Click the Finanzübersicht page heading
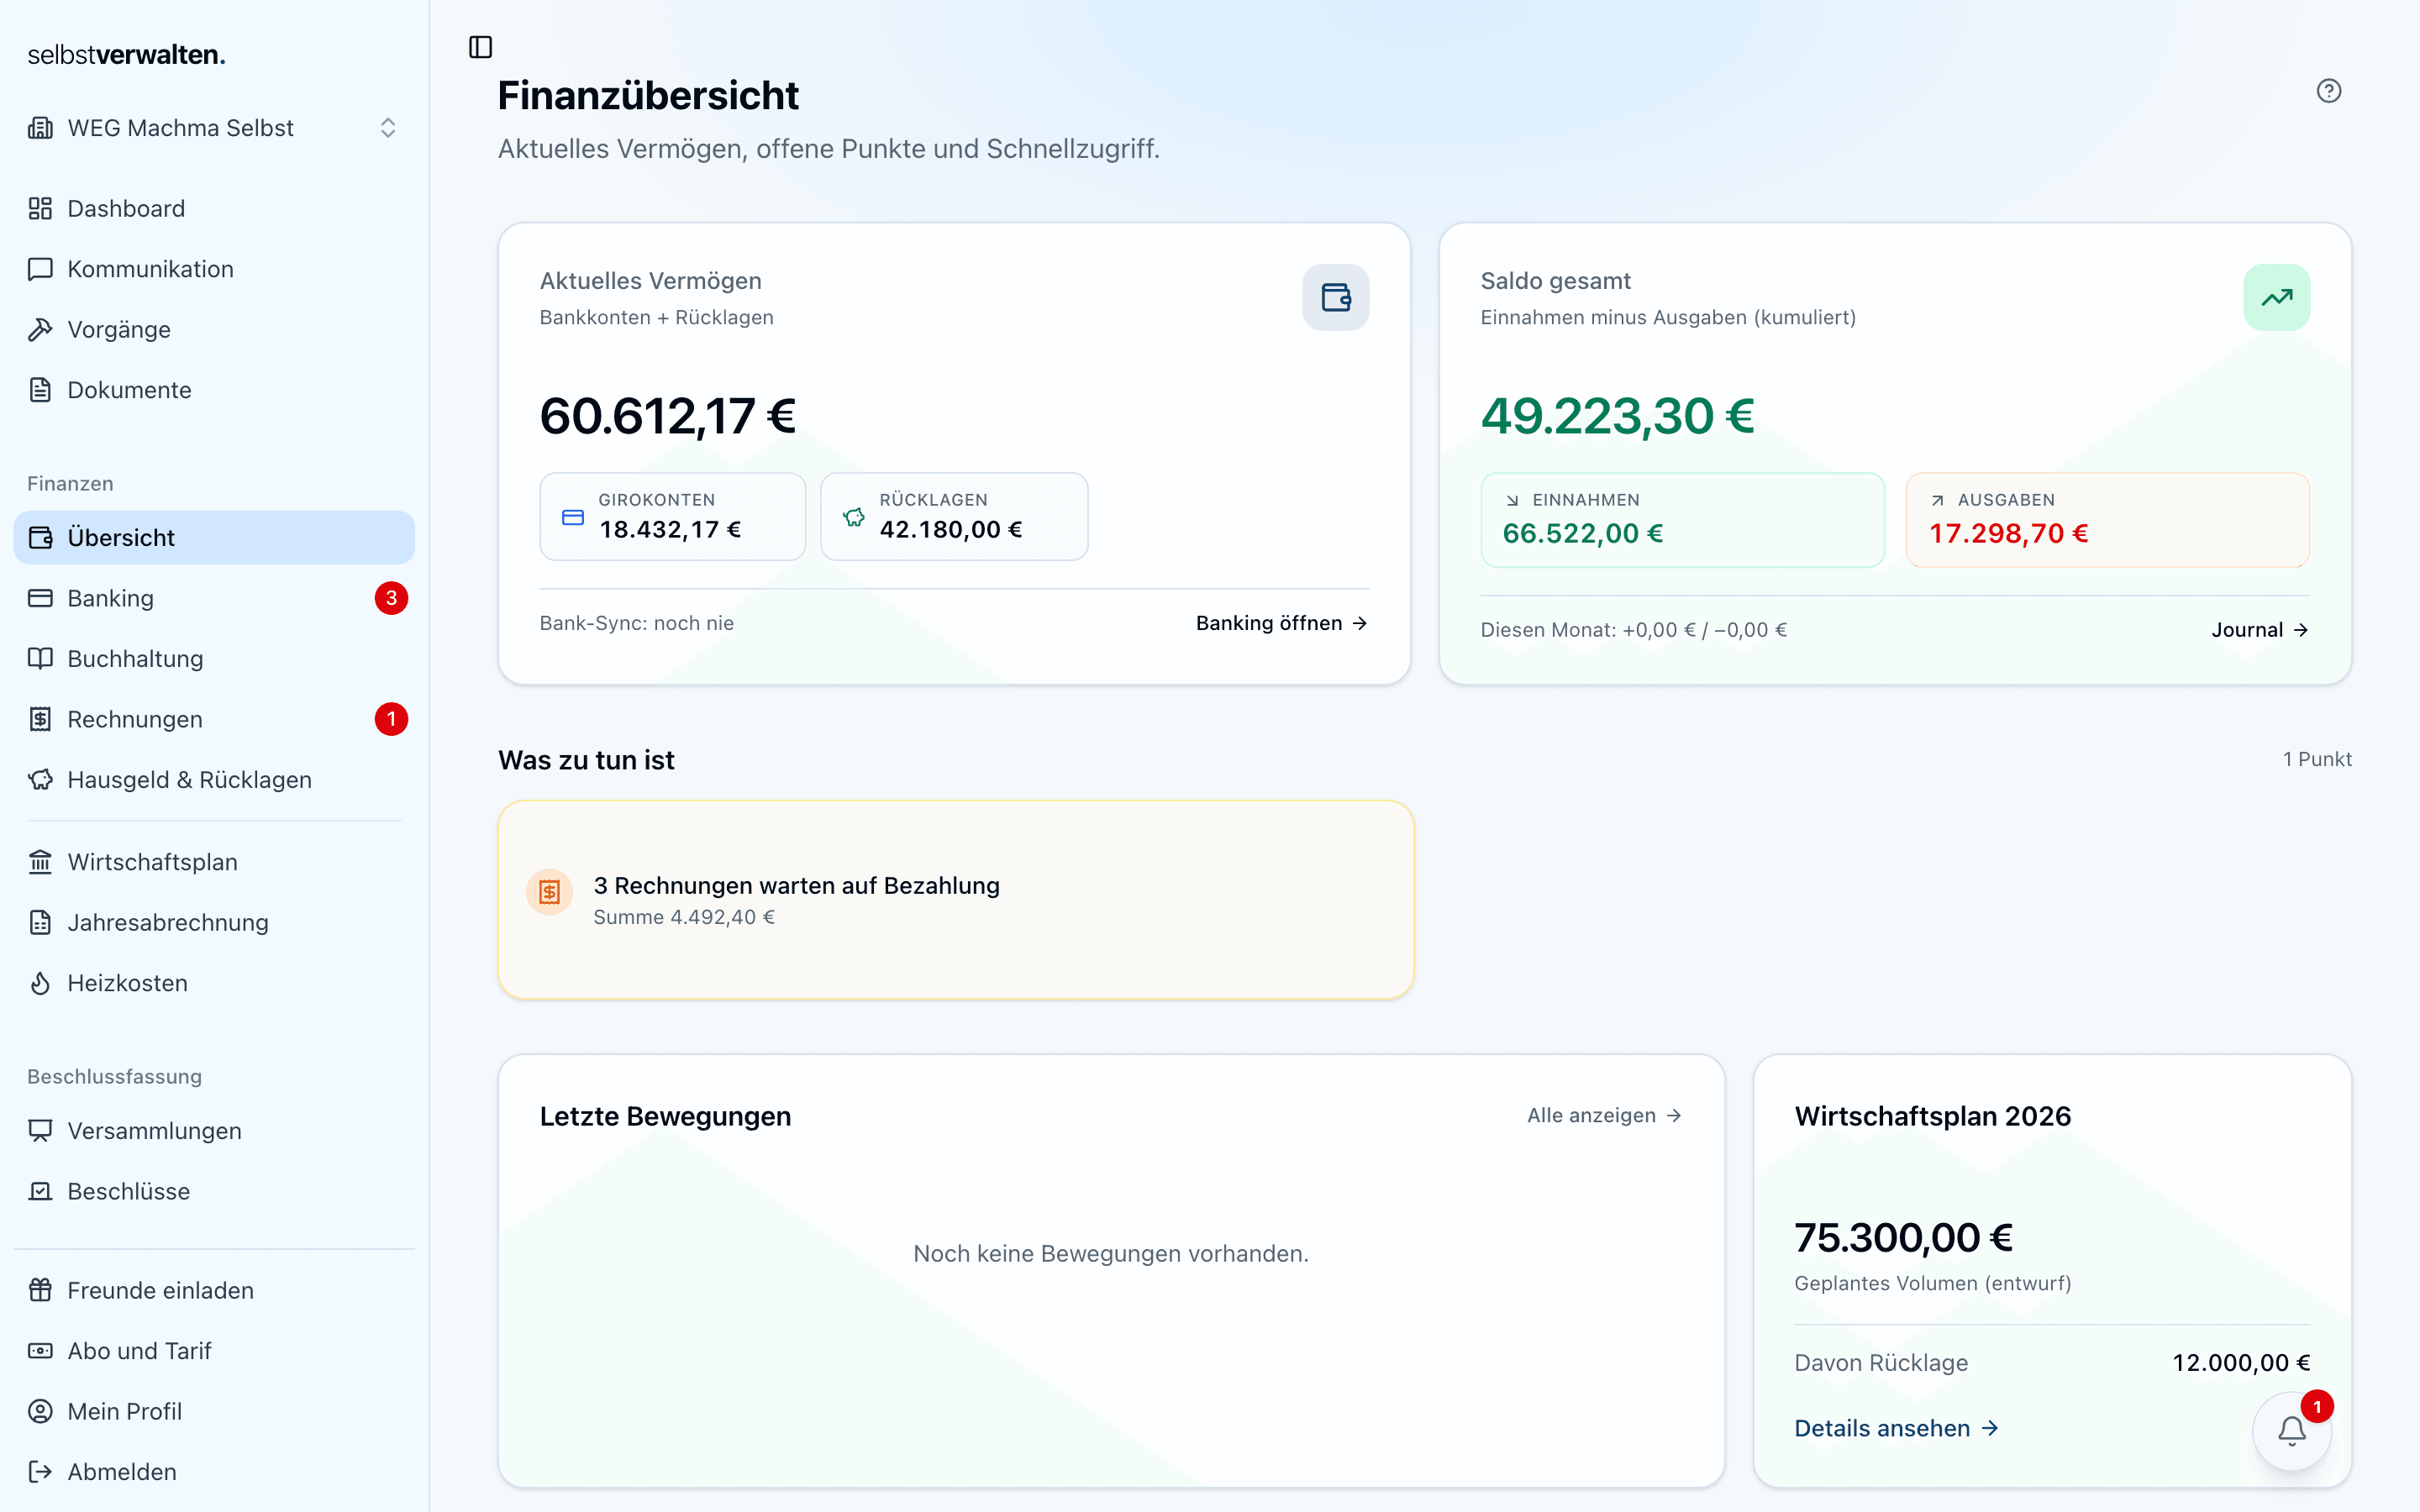2420x1512 pixels. 648,96
